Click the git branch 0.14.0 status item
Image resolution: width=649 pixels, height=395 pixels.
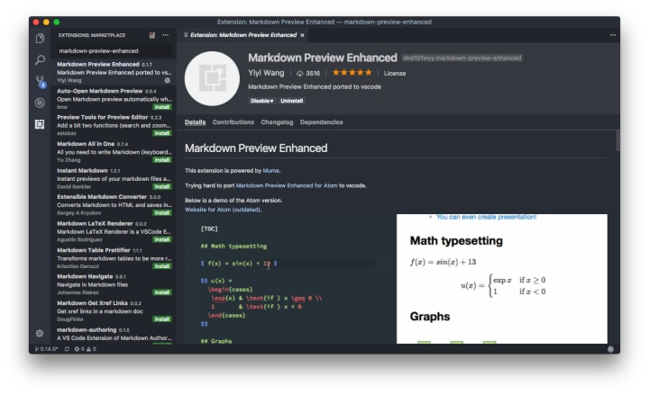pos(46,349)
